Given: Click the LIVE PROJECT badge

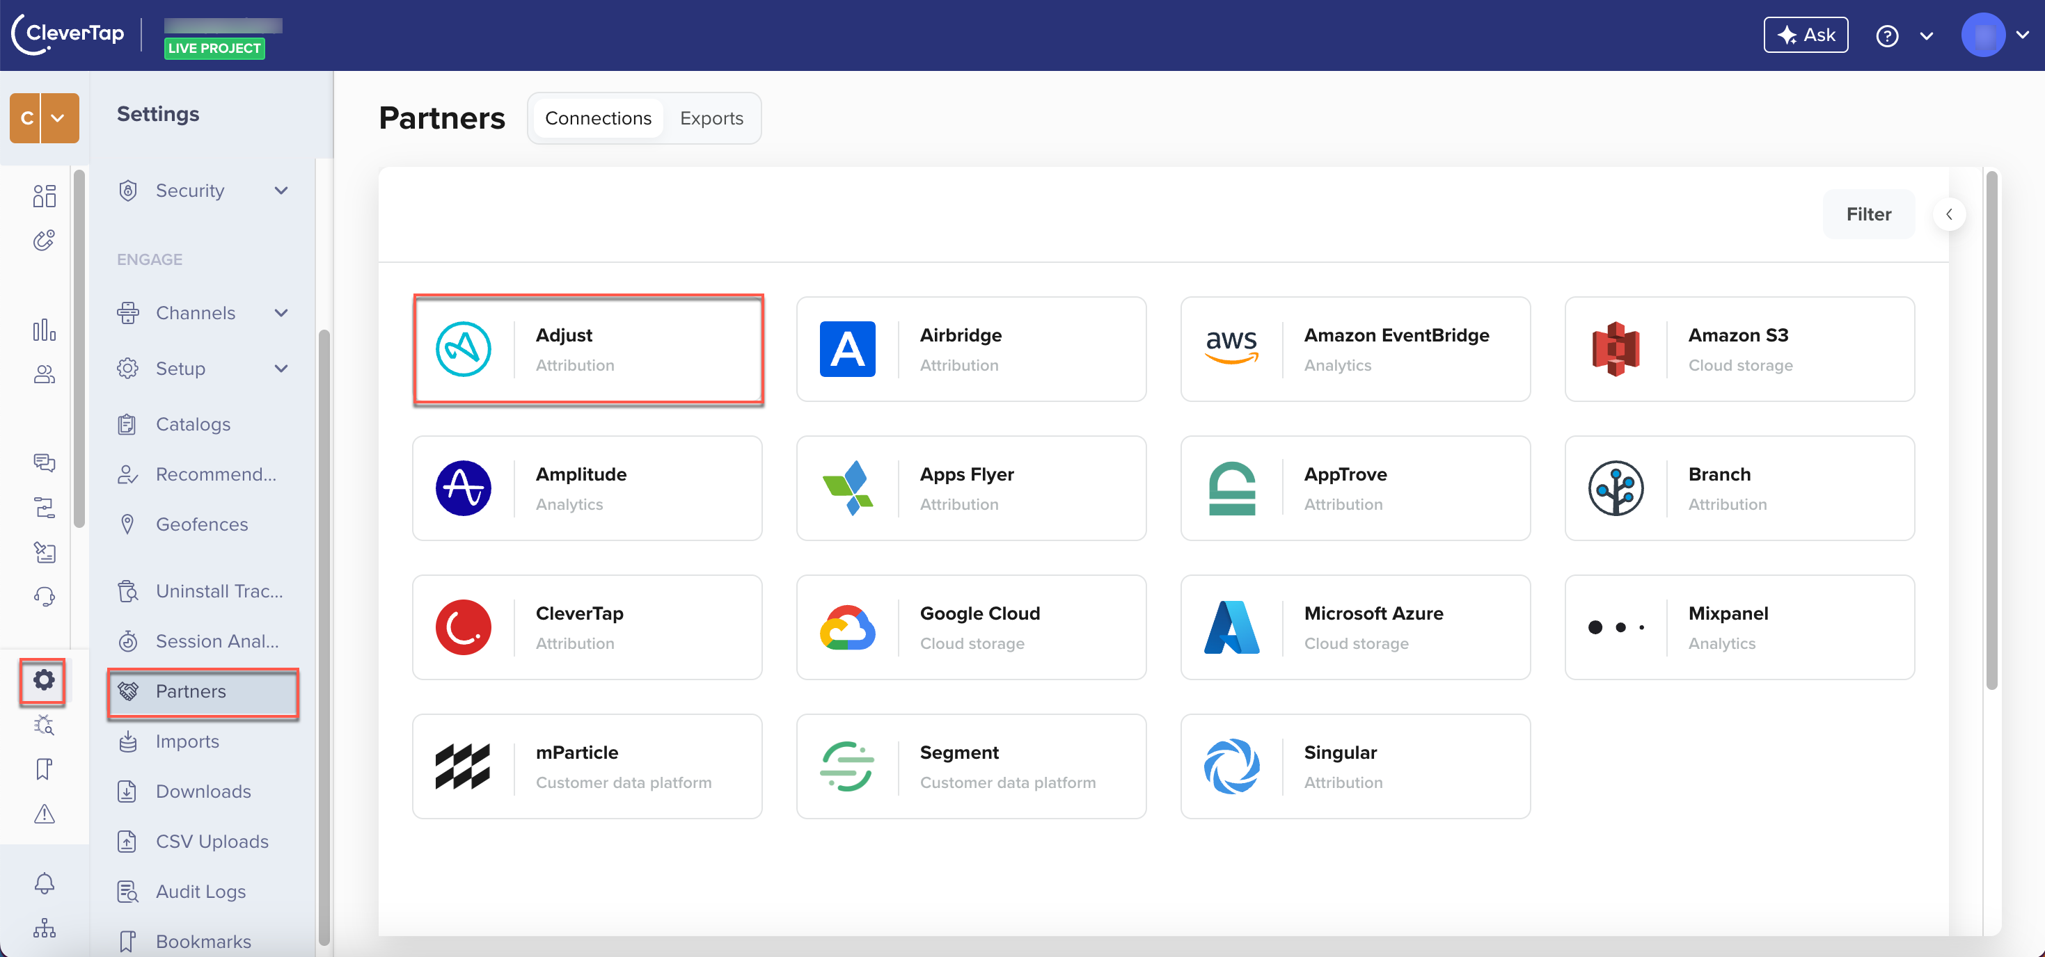Looking at the screenshot, I should [214, 49].
